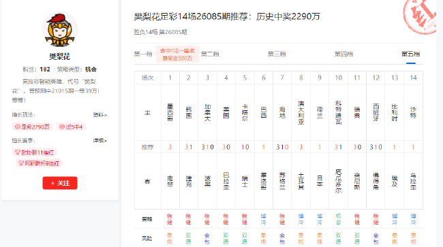Click away team 捷克 in match 2
Viewport: 443px width, 247px height.
(x=189, y=181)
